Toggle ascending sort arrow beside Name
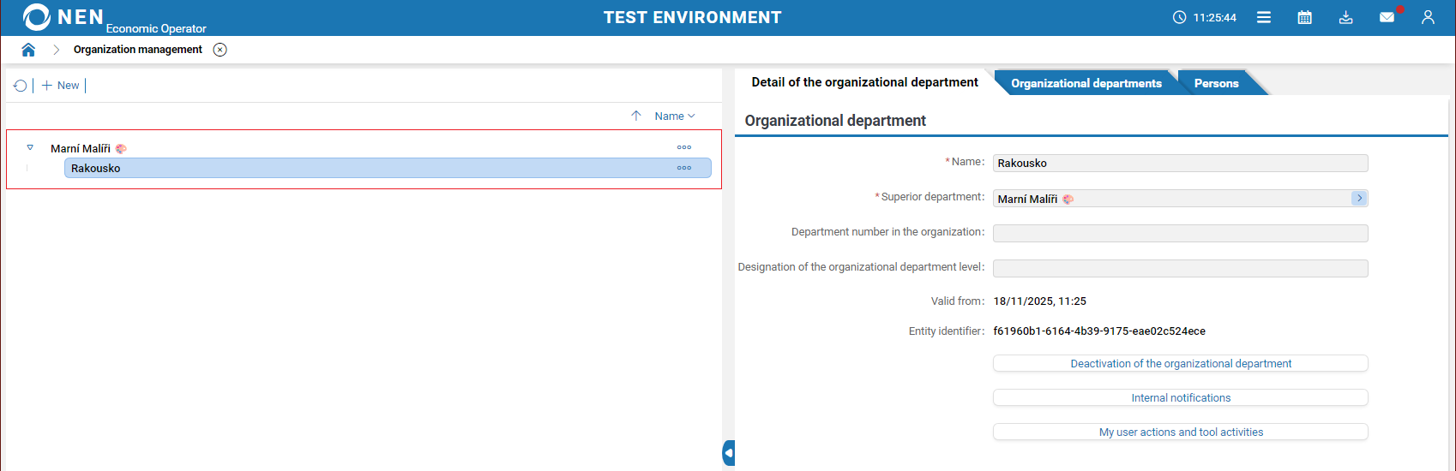 [636, 116]
